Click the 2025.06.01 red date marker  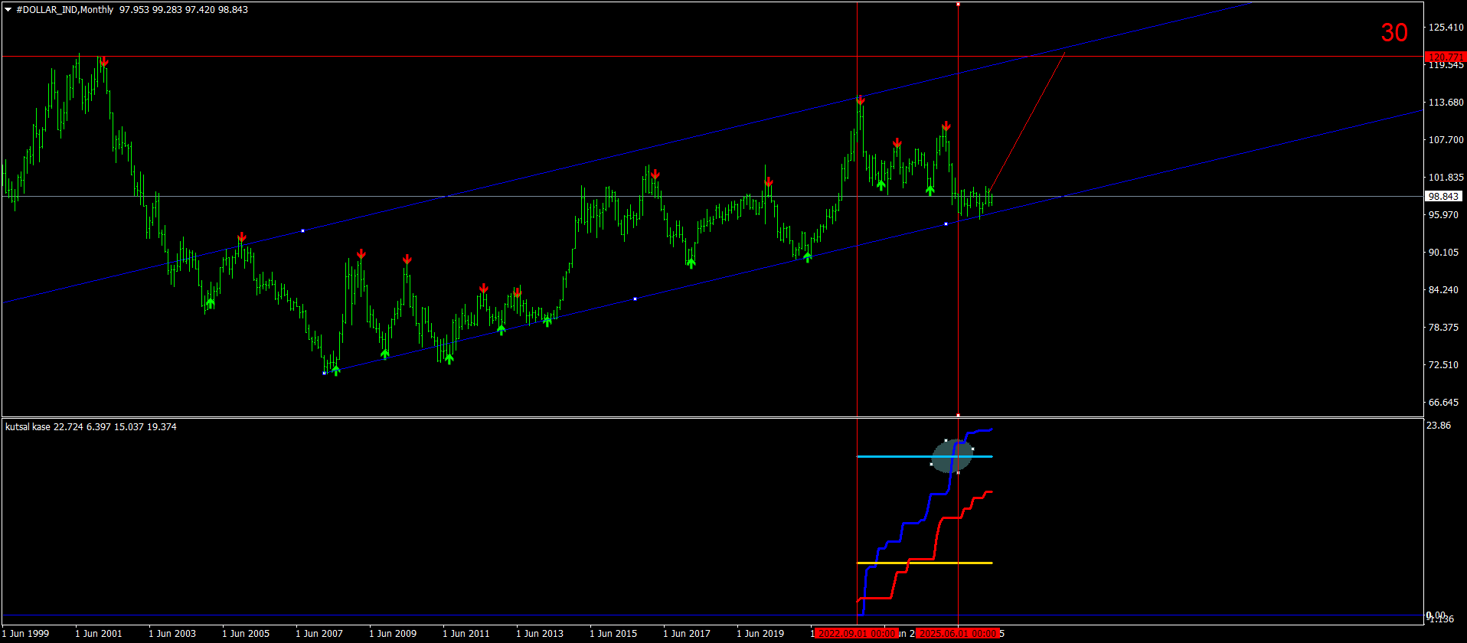click(x=958, y=634)
